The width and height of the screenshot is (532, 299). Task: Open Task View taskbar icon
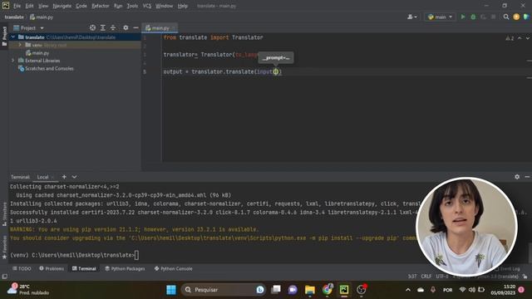pyautogui.click(x=276, y=290)
